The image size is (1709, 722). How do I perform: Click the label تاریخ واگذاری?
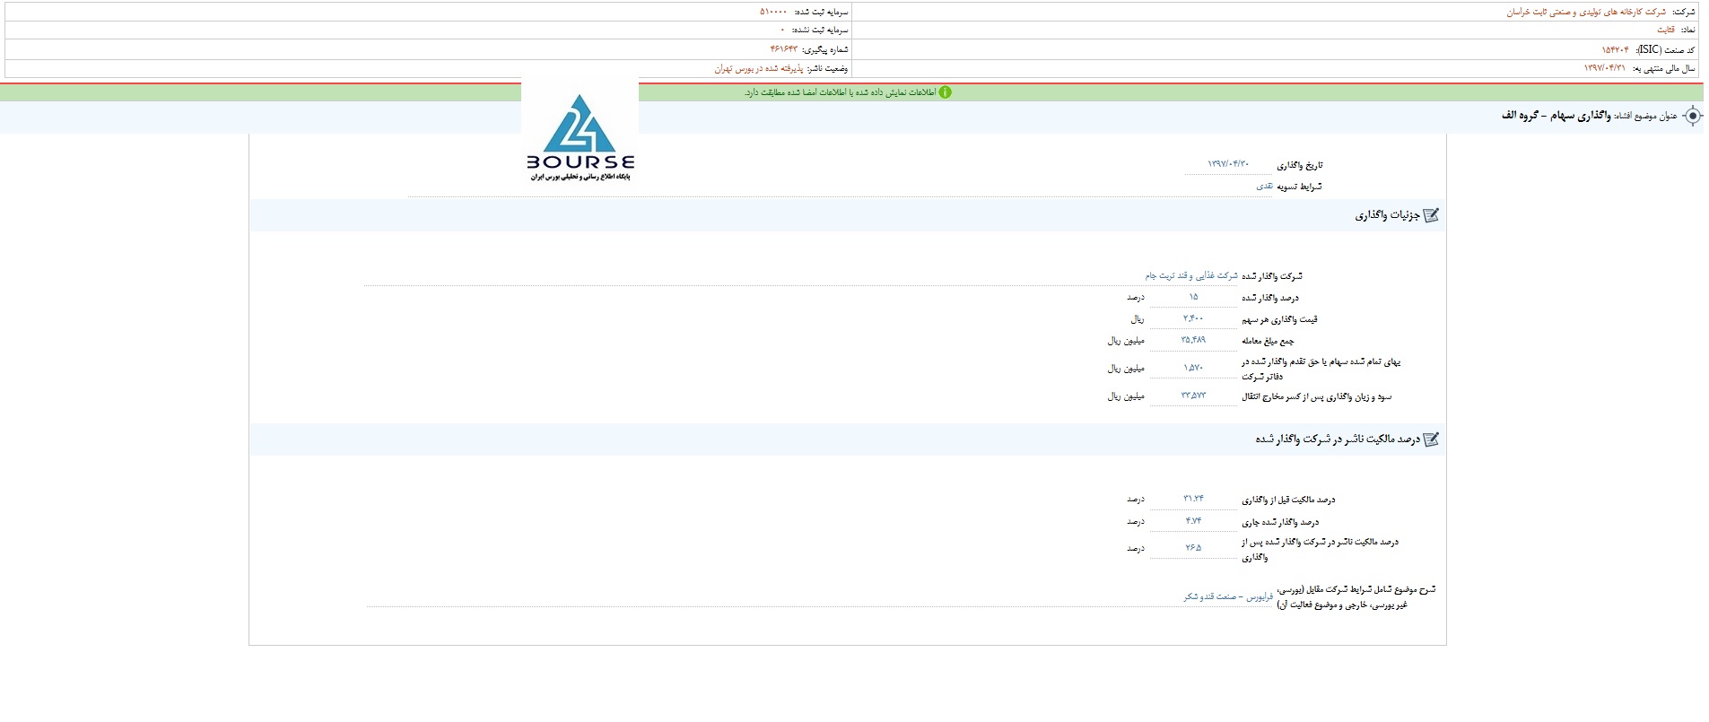(x=1300, y=165)
